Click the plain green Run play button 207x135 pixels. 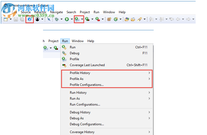pos(67,19)
